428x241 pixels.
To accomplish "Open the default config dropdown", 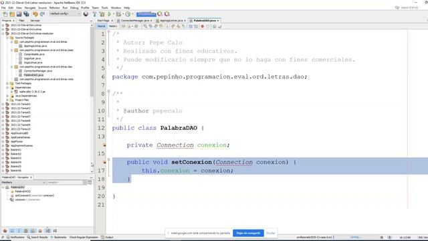I will click(x=65, y=13).
